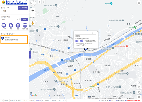Click the route icon in info popup

(x=92, y=33)
